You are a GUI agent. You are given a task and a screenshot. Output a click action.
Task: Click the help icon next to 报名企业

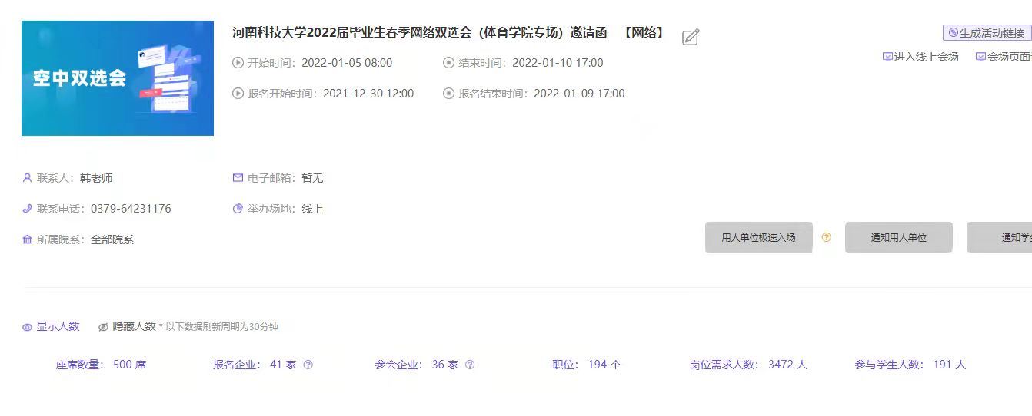[x=308, y=365]
